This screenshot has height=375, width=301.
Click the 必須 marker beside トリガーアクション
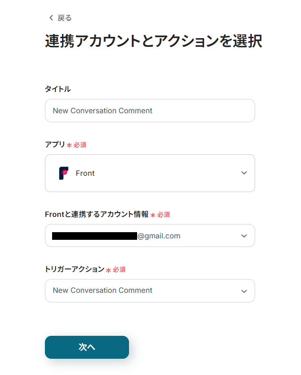coord(119,269)
